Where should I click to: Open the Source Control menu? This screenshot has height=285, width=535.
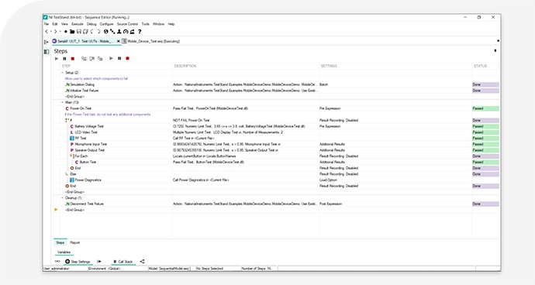pyautogui.click(x=127, y=24)
